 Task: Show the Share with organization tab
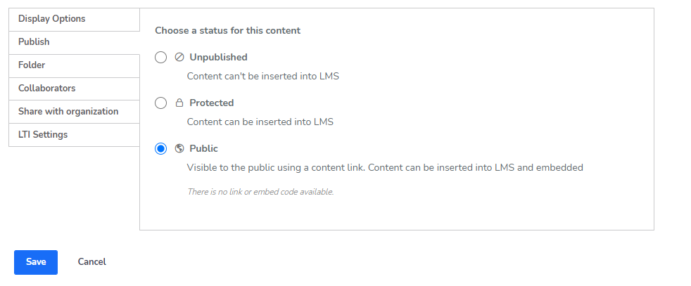tap(74, 112)
